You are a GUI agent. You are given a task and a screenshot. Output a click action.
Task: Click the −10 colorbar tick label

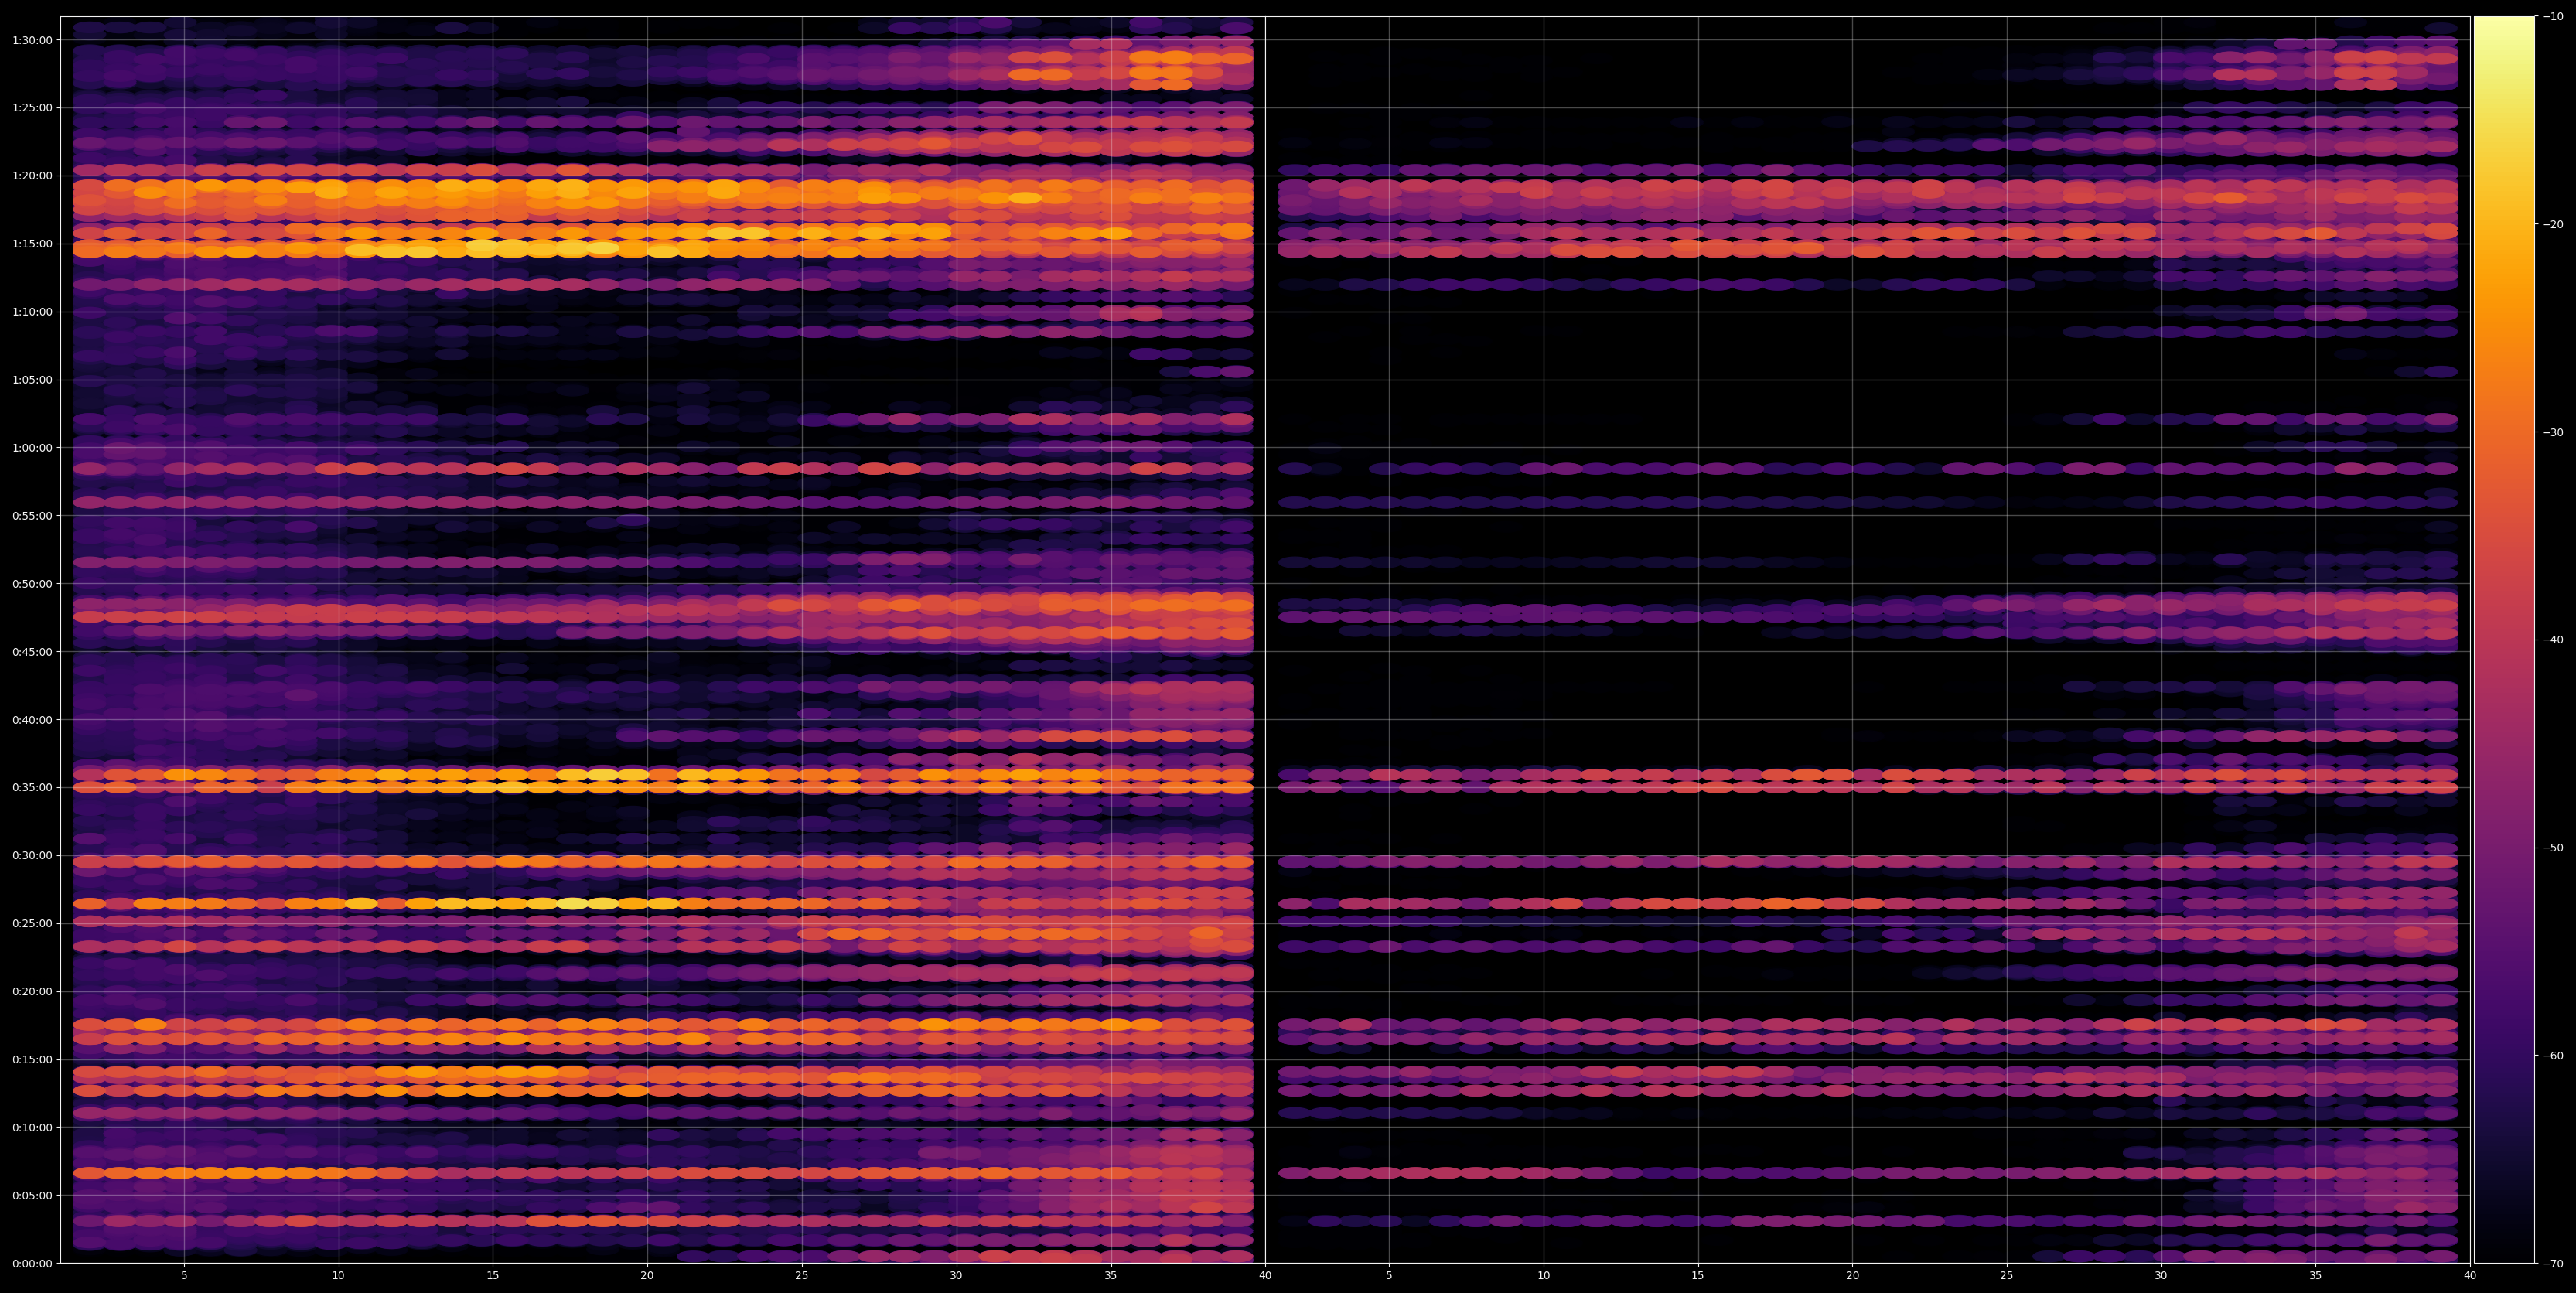[x=2553, y=16]
